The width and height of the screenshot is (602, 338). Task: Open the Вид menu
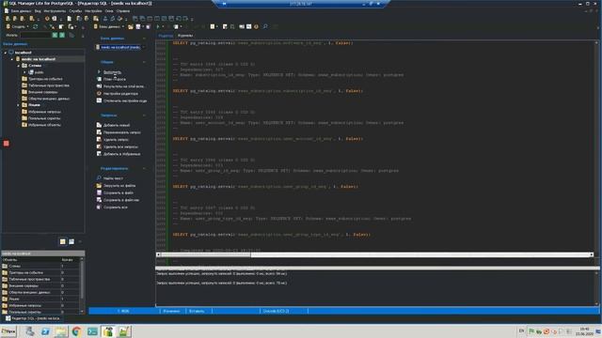38,11
